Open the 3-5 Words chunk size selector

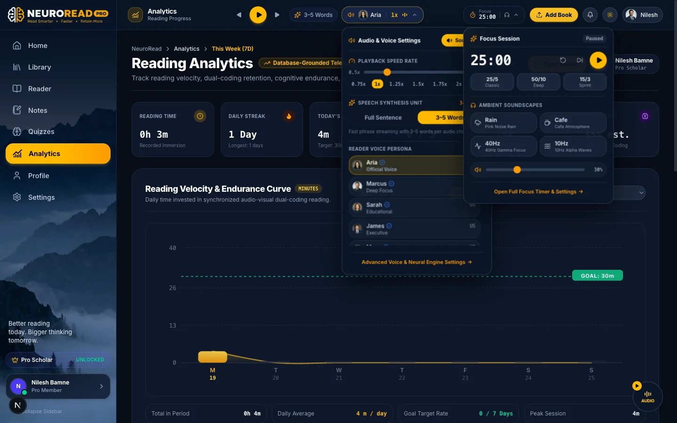313,15
